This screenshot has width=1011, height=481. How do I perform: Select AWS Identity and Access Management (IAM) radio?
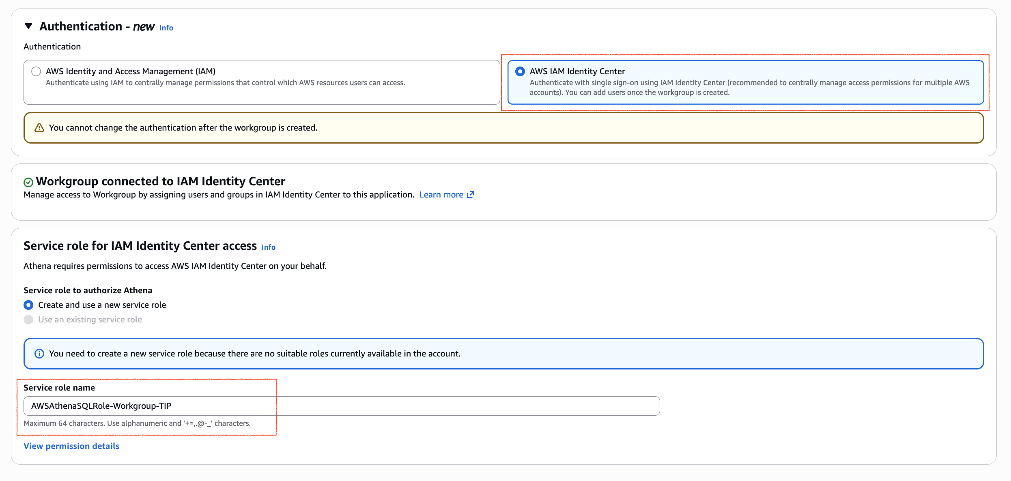[36, 71]
